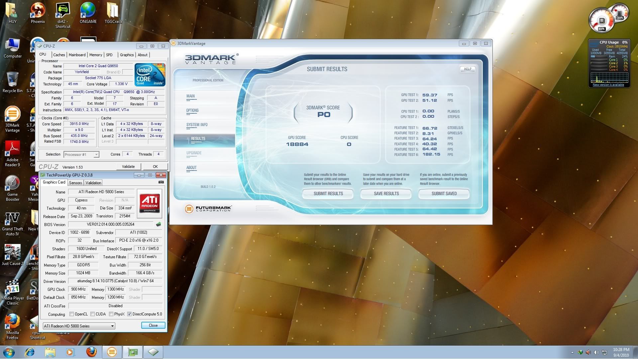Click the SUBMIT SAVED button
Viewport: 638px width, 359px height.
pos(444,194)
